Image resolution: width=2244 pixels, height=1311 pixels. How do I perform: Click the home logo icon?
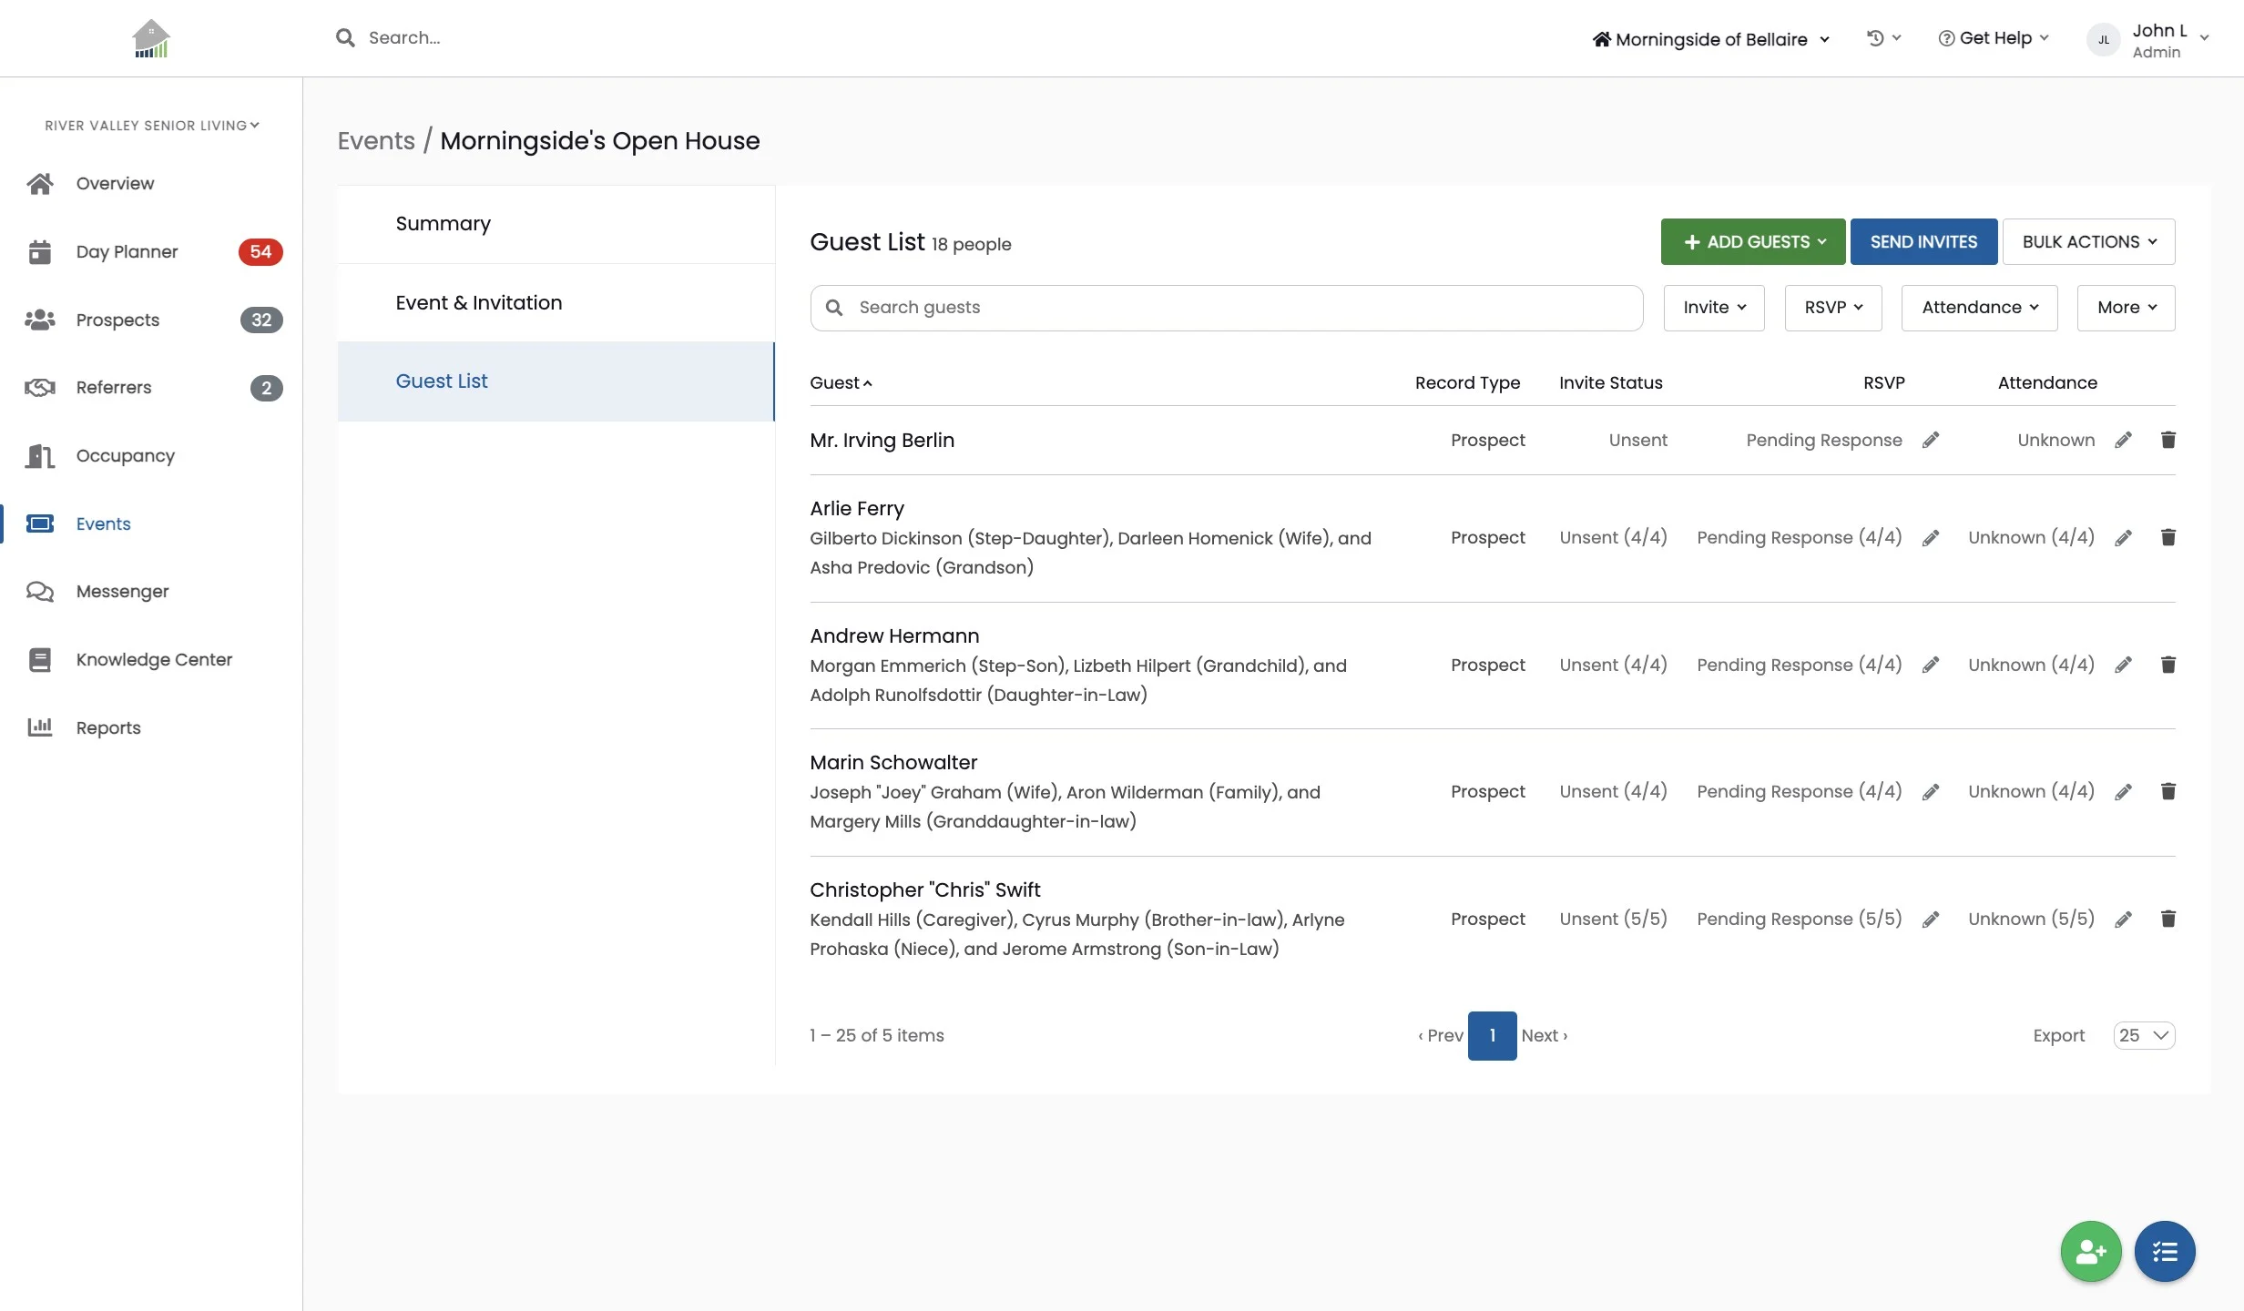click(x=151, y=38)
